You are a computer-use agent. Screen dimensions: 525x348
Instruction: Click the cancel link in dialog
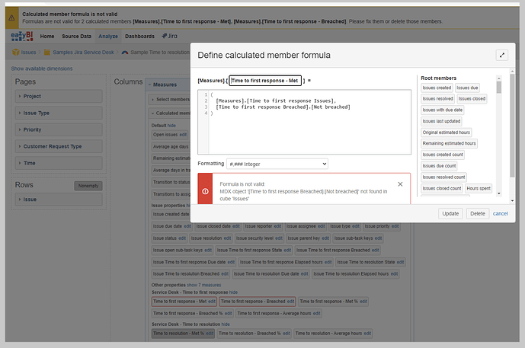(x=500, y=213)
